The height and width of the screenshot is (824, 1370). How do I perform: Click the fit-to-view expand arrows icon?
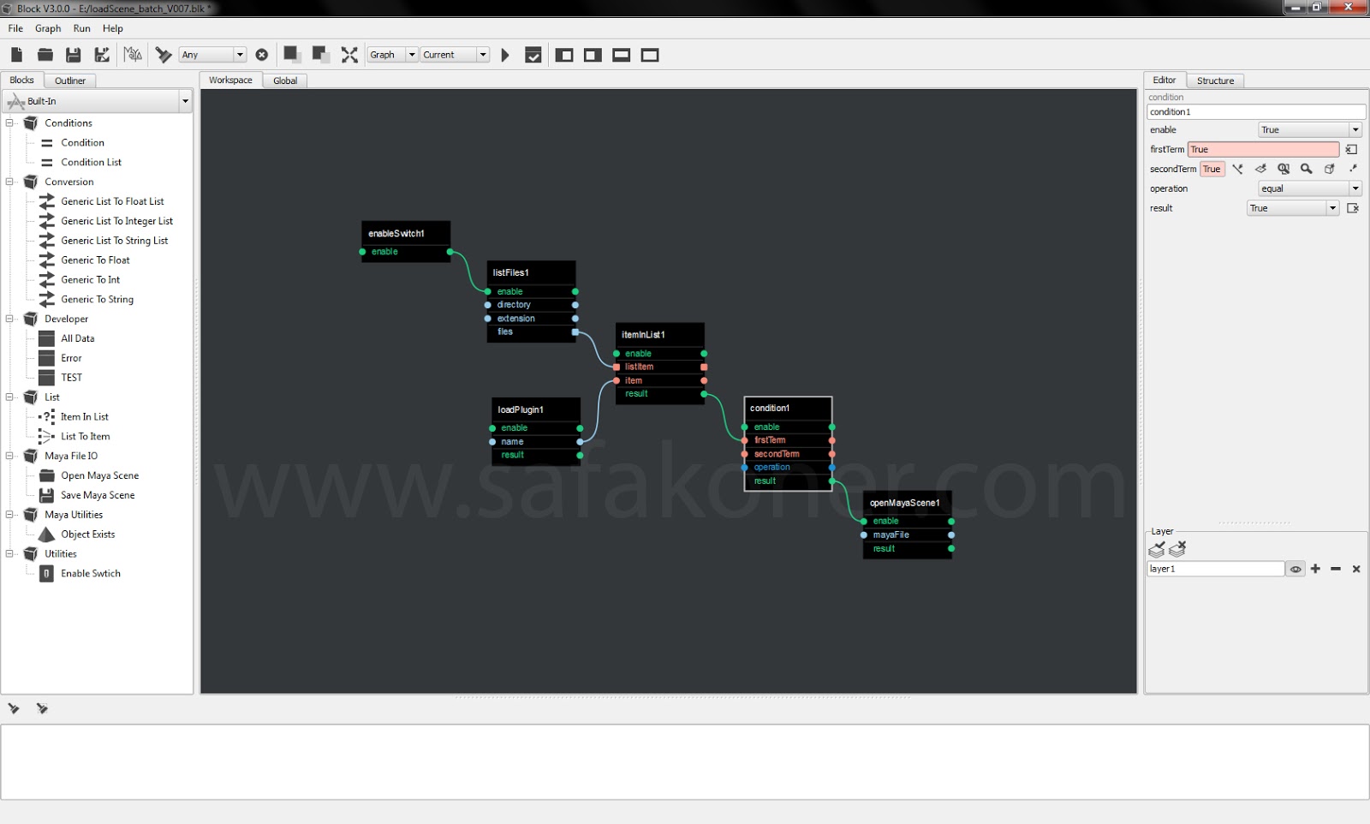[x=349, y=55]
